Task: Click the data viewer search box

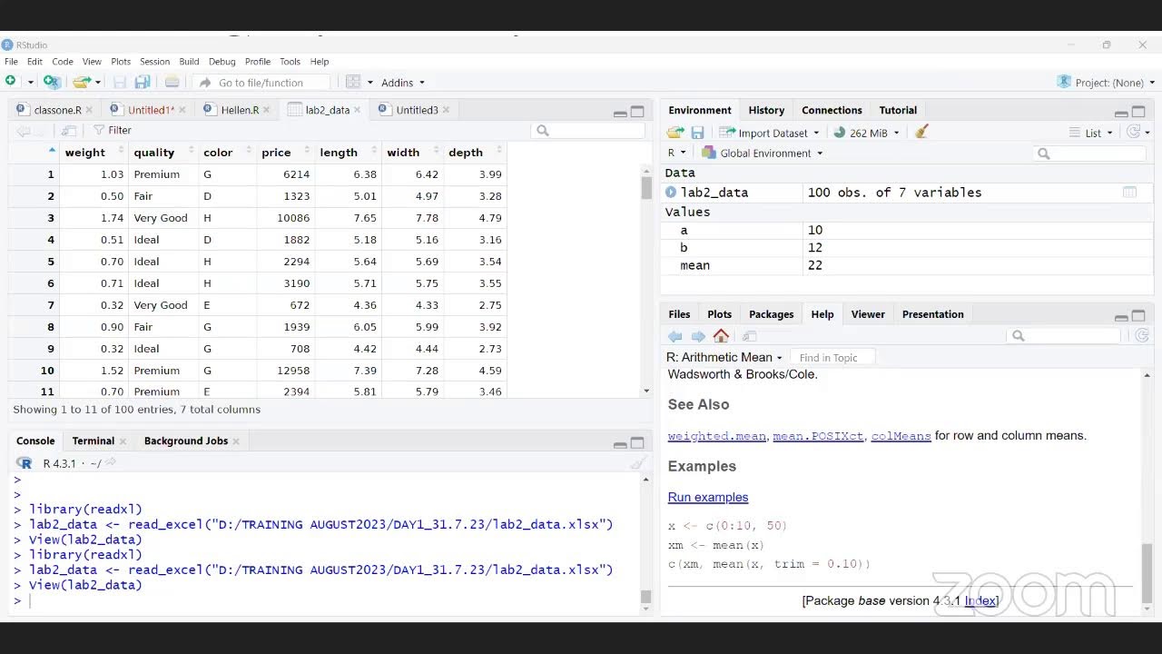Action: pos(587,131)
